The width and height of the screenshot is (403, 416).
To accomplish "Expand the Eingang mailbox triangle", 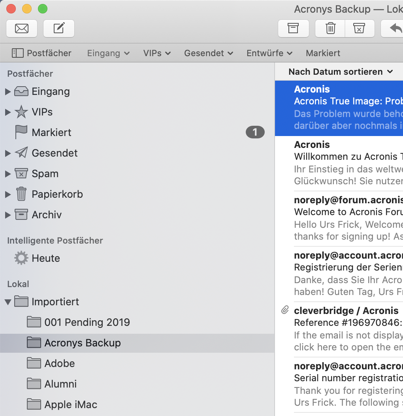I will coord(8,92).
